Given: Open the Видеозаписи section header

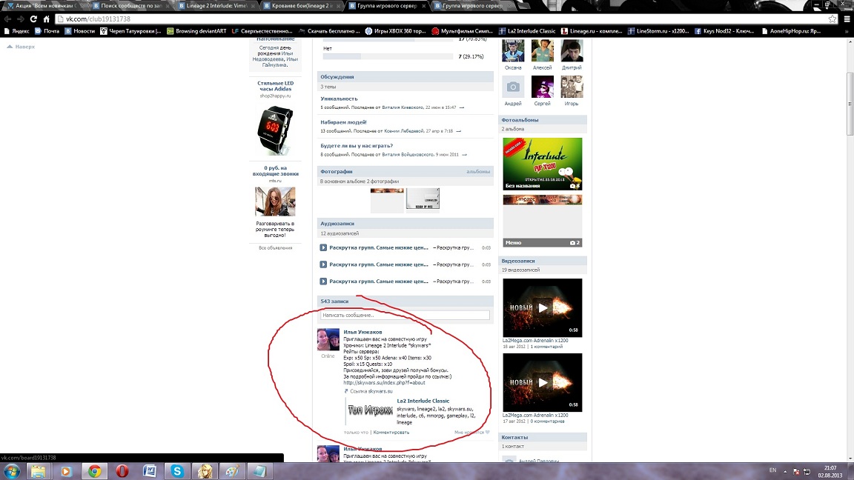Looking at the screenshot, I should (543, 261).
